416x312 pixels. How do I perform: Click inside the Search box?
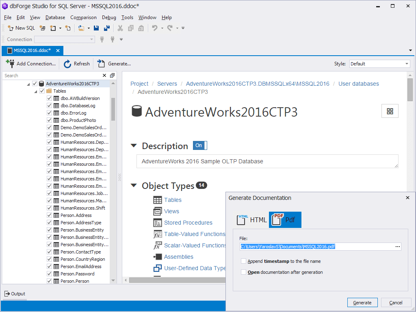[49, 76]
